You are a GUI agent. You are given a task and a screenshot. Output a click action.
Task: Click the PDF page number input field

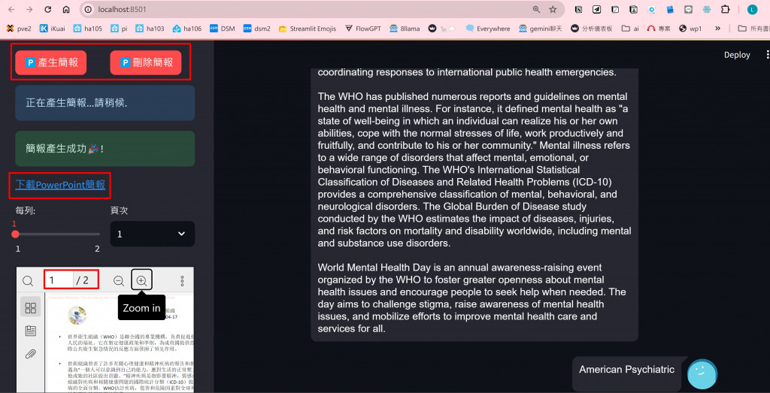coord(59,280)
